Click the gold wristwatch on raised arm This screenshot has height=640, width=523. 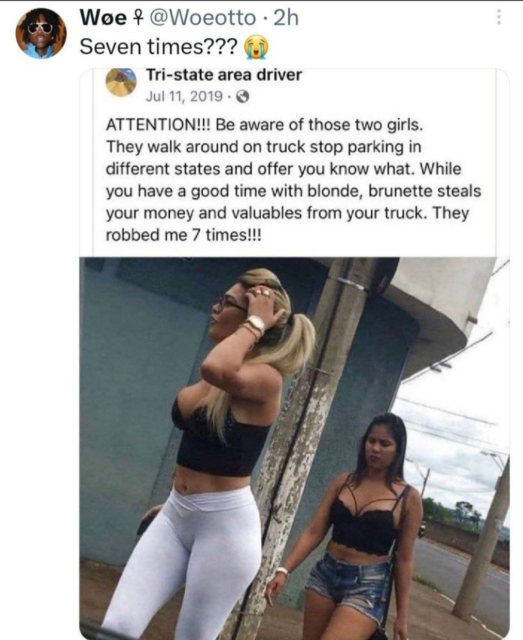click(x=255, y=324)
